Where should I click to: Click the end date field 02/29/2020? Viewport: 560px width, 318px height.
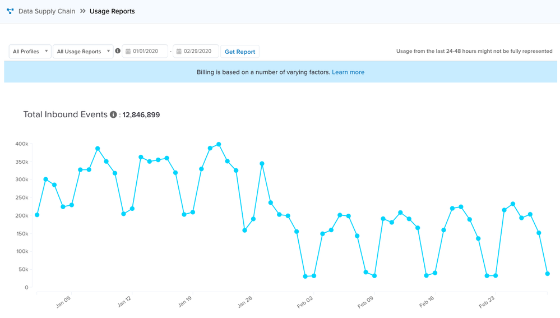[x=200, y=52]
